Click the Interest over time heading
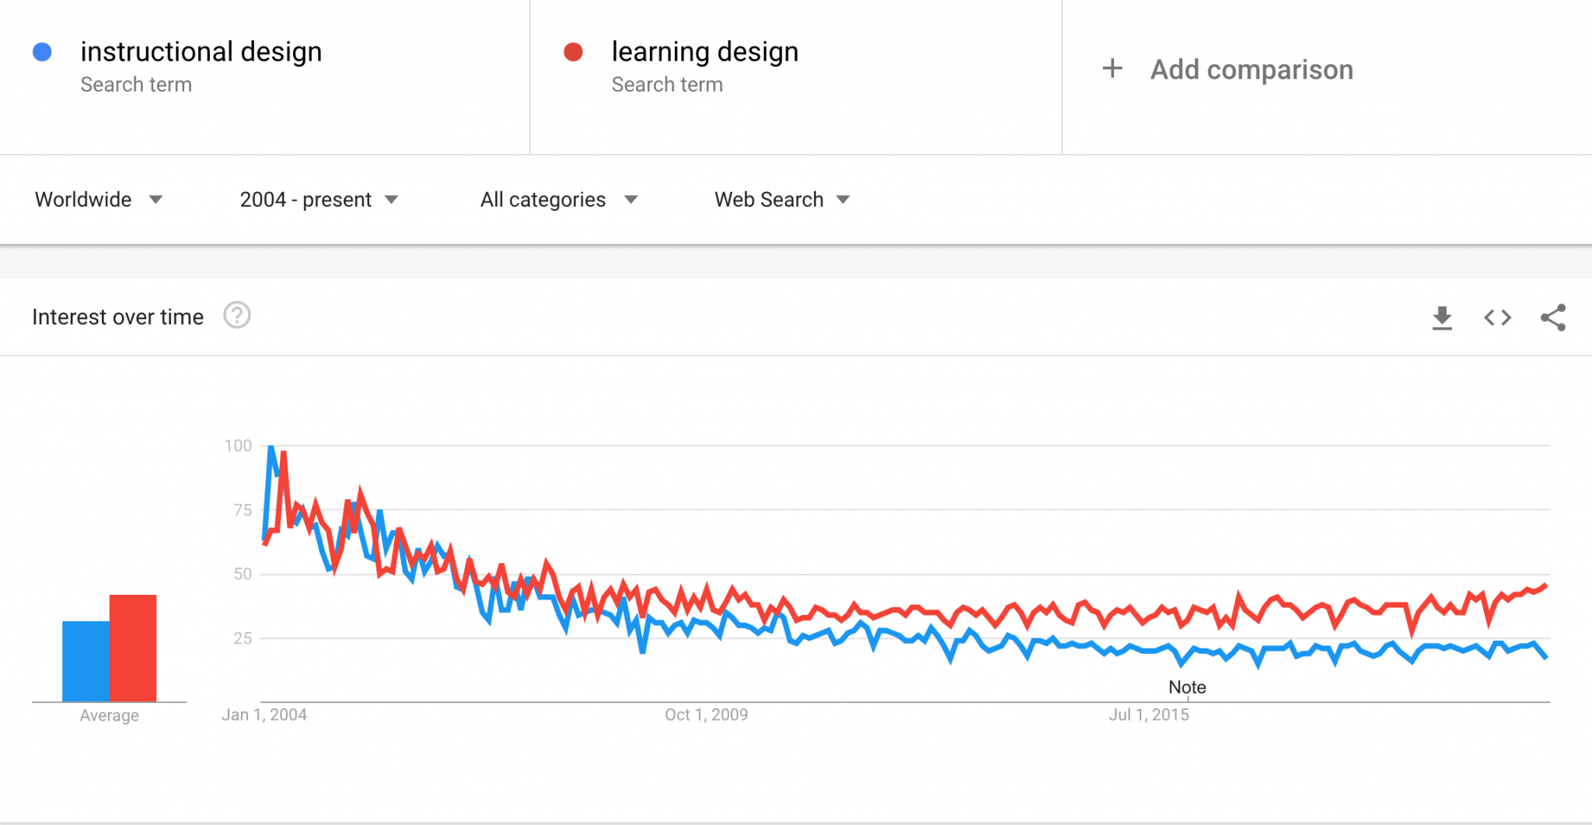 point(117,316)
